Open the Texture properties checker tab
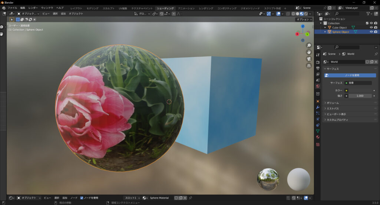Image resolution: width=380 pixels, height=205 pixels. click(318, 145)
